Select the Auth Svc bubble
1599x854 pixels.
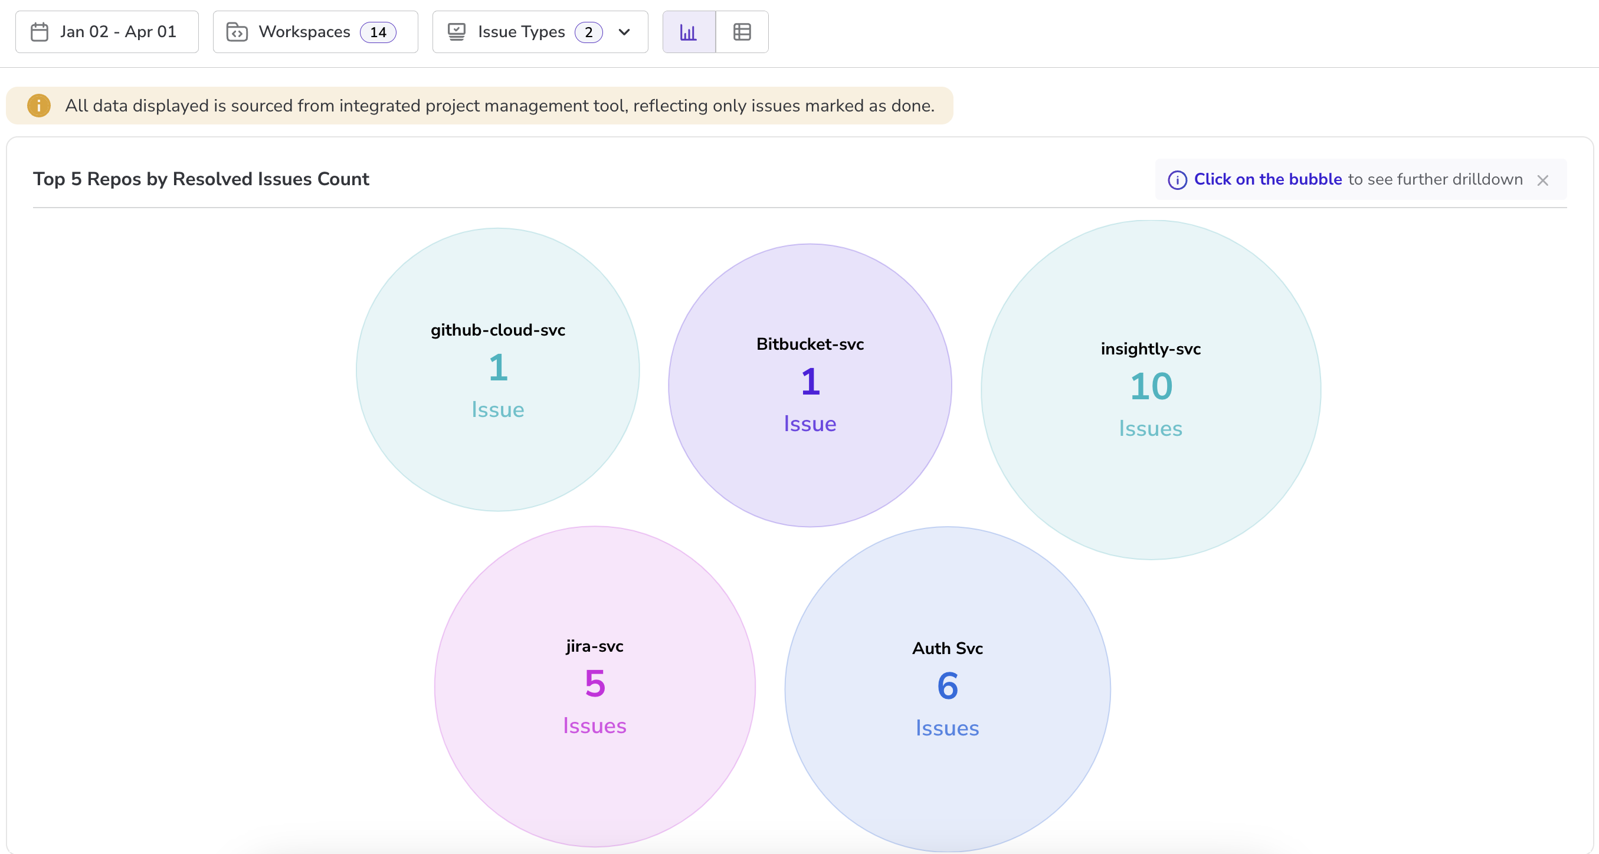(946, 688)
